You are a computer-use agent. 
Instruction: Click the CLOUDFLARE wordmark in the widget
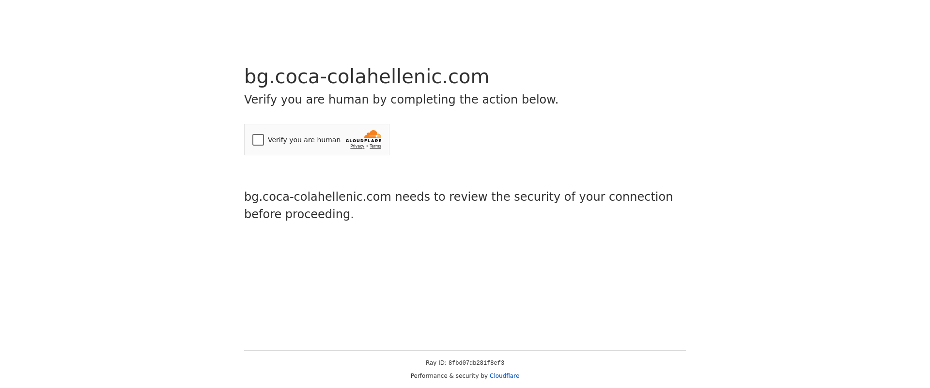363,141
